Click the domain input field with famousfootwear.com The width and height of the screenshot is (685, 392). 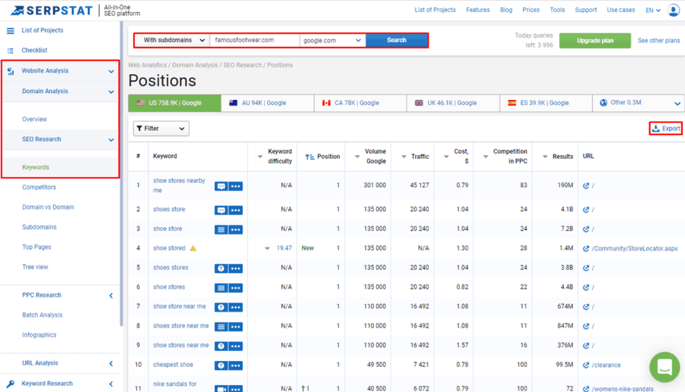(x=254, y=41)
